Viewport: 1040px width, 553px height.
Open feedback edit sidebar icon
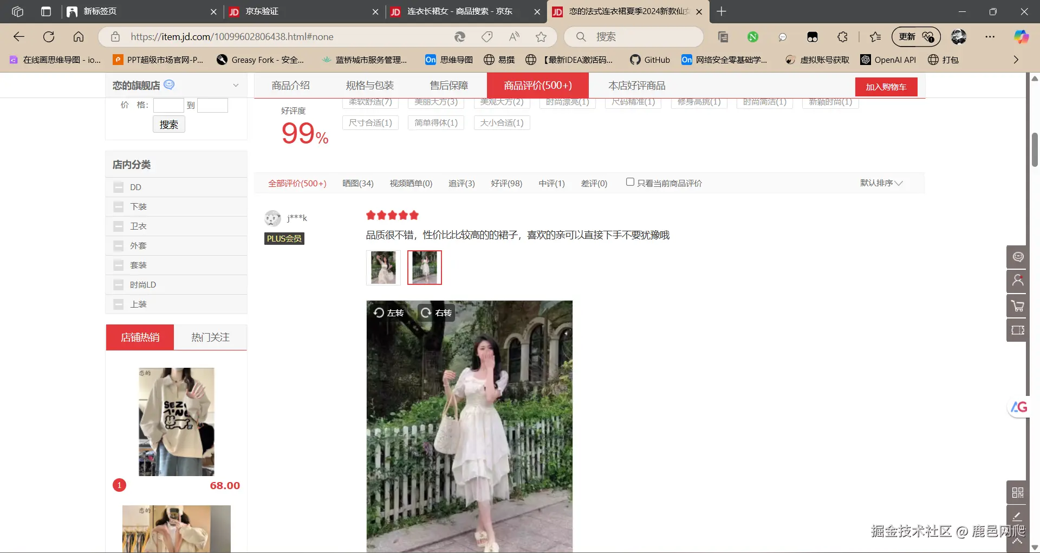[x=1018, y=516]
